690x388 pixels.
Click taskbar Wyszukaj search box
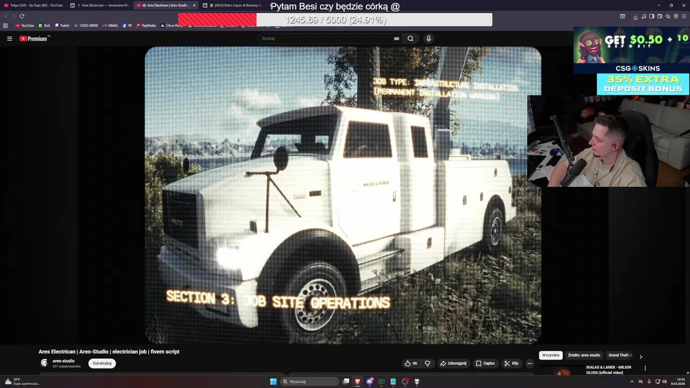310,382
